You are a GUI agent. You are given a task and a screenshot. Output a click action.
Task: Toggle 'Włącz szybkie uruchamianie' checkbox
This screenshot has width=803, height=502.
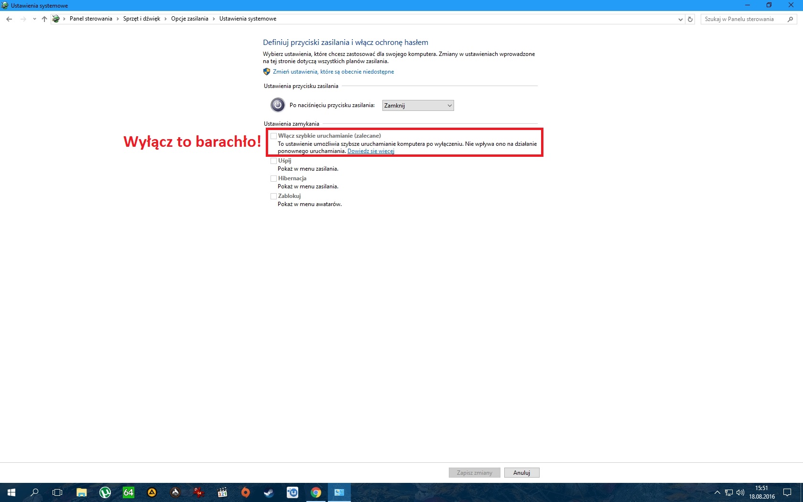click(x=274, y=136)
